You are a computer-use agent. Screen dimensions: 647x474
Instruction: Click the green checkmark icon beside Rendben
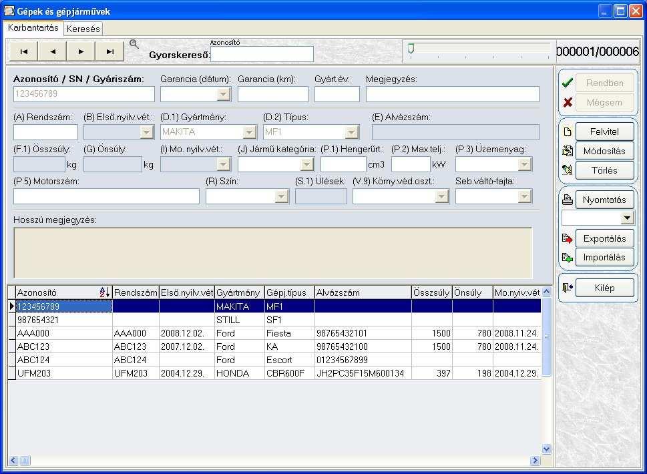click(x=568, y=83)
